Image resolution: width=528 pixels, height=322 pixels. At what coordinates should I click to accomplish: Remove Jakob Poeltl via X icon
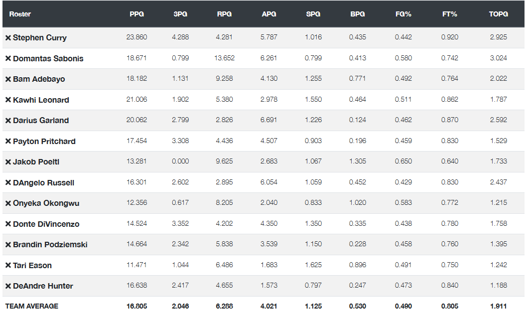[8, 162]
